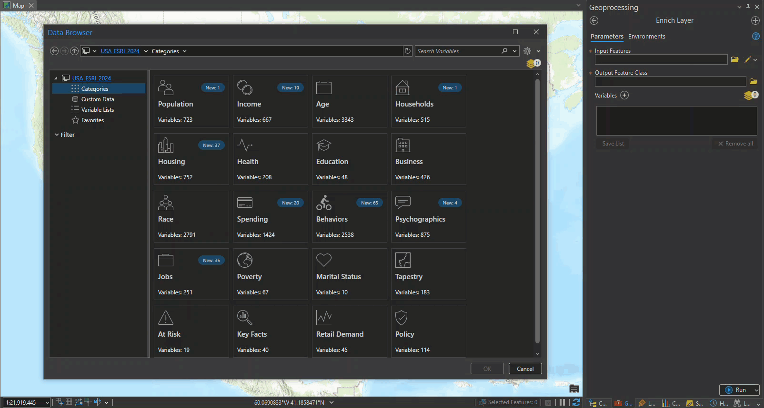Viewport: 764px width, 408px height.
Task: Go back in the Geoprocessing pane
Action: (594, 20)
